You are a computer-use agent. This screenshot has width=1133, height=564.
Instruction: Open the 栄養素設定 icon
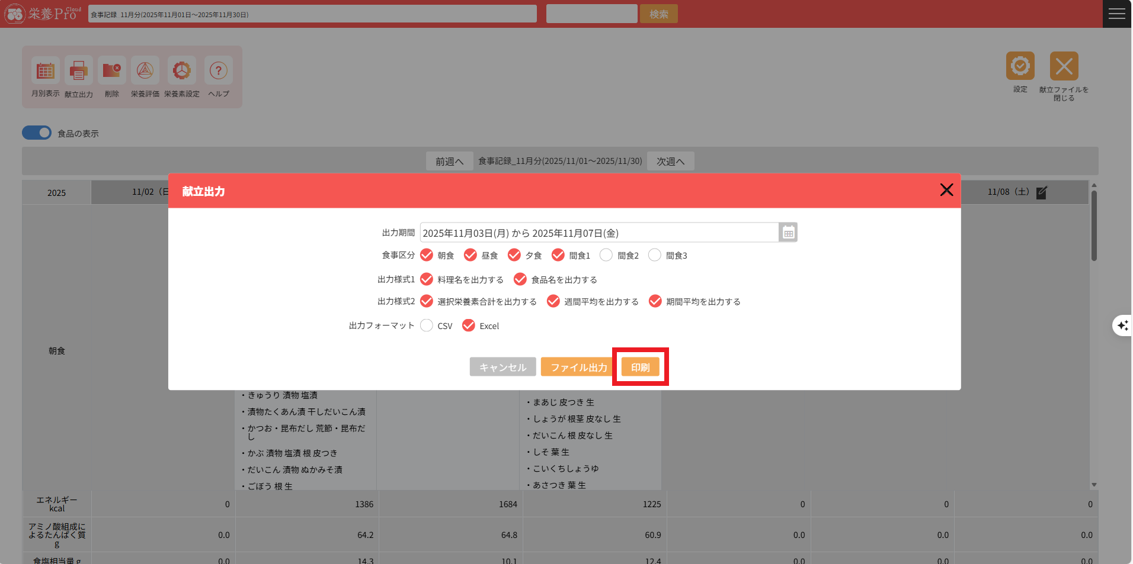(x=181, y=72)
